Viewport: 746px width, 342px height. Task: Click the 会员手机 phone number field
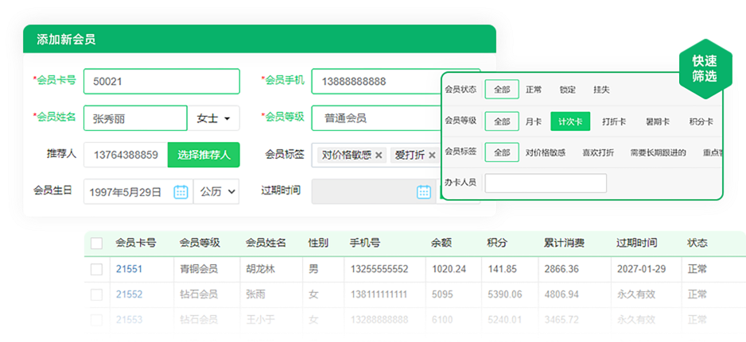tap(374, 81)
